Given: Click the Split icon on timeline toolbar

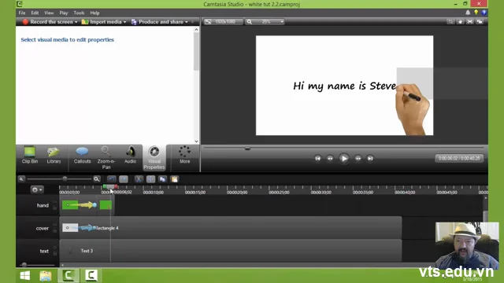Looking at the screenshot, I should point(150,179).
